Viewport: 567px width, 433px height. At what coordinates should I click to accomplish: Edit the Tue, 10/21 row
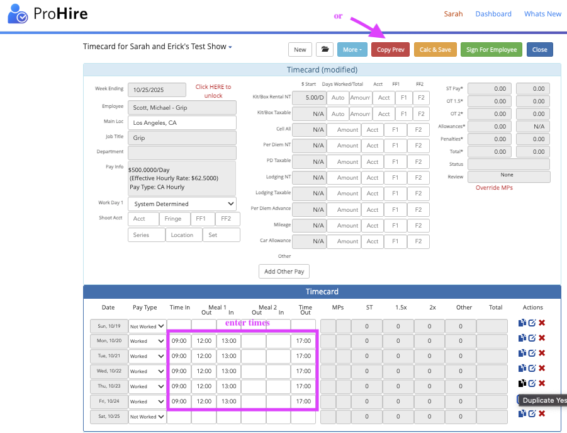532,353
